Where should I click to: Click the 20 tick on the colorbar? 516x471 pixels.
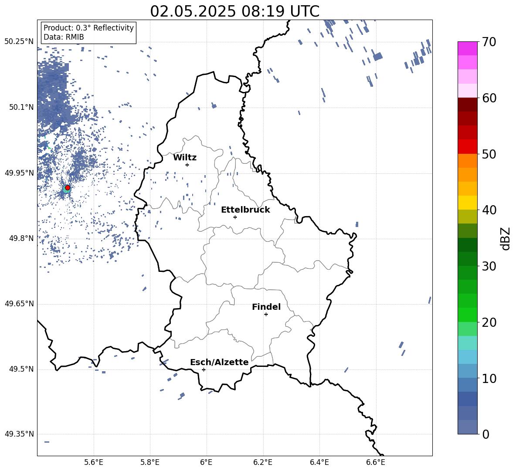click(x=489, y=322)
